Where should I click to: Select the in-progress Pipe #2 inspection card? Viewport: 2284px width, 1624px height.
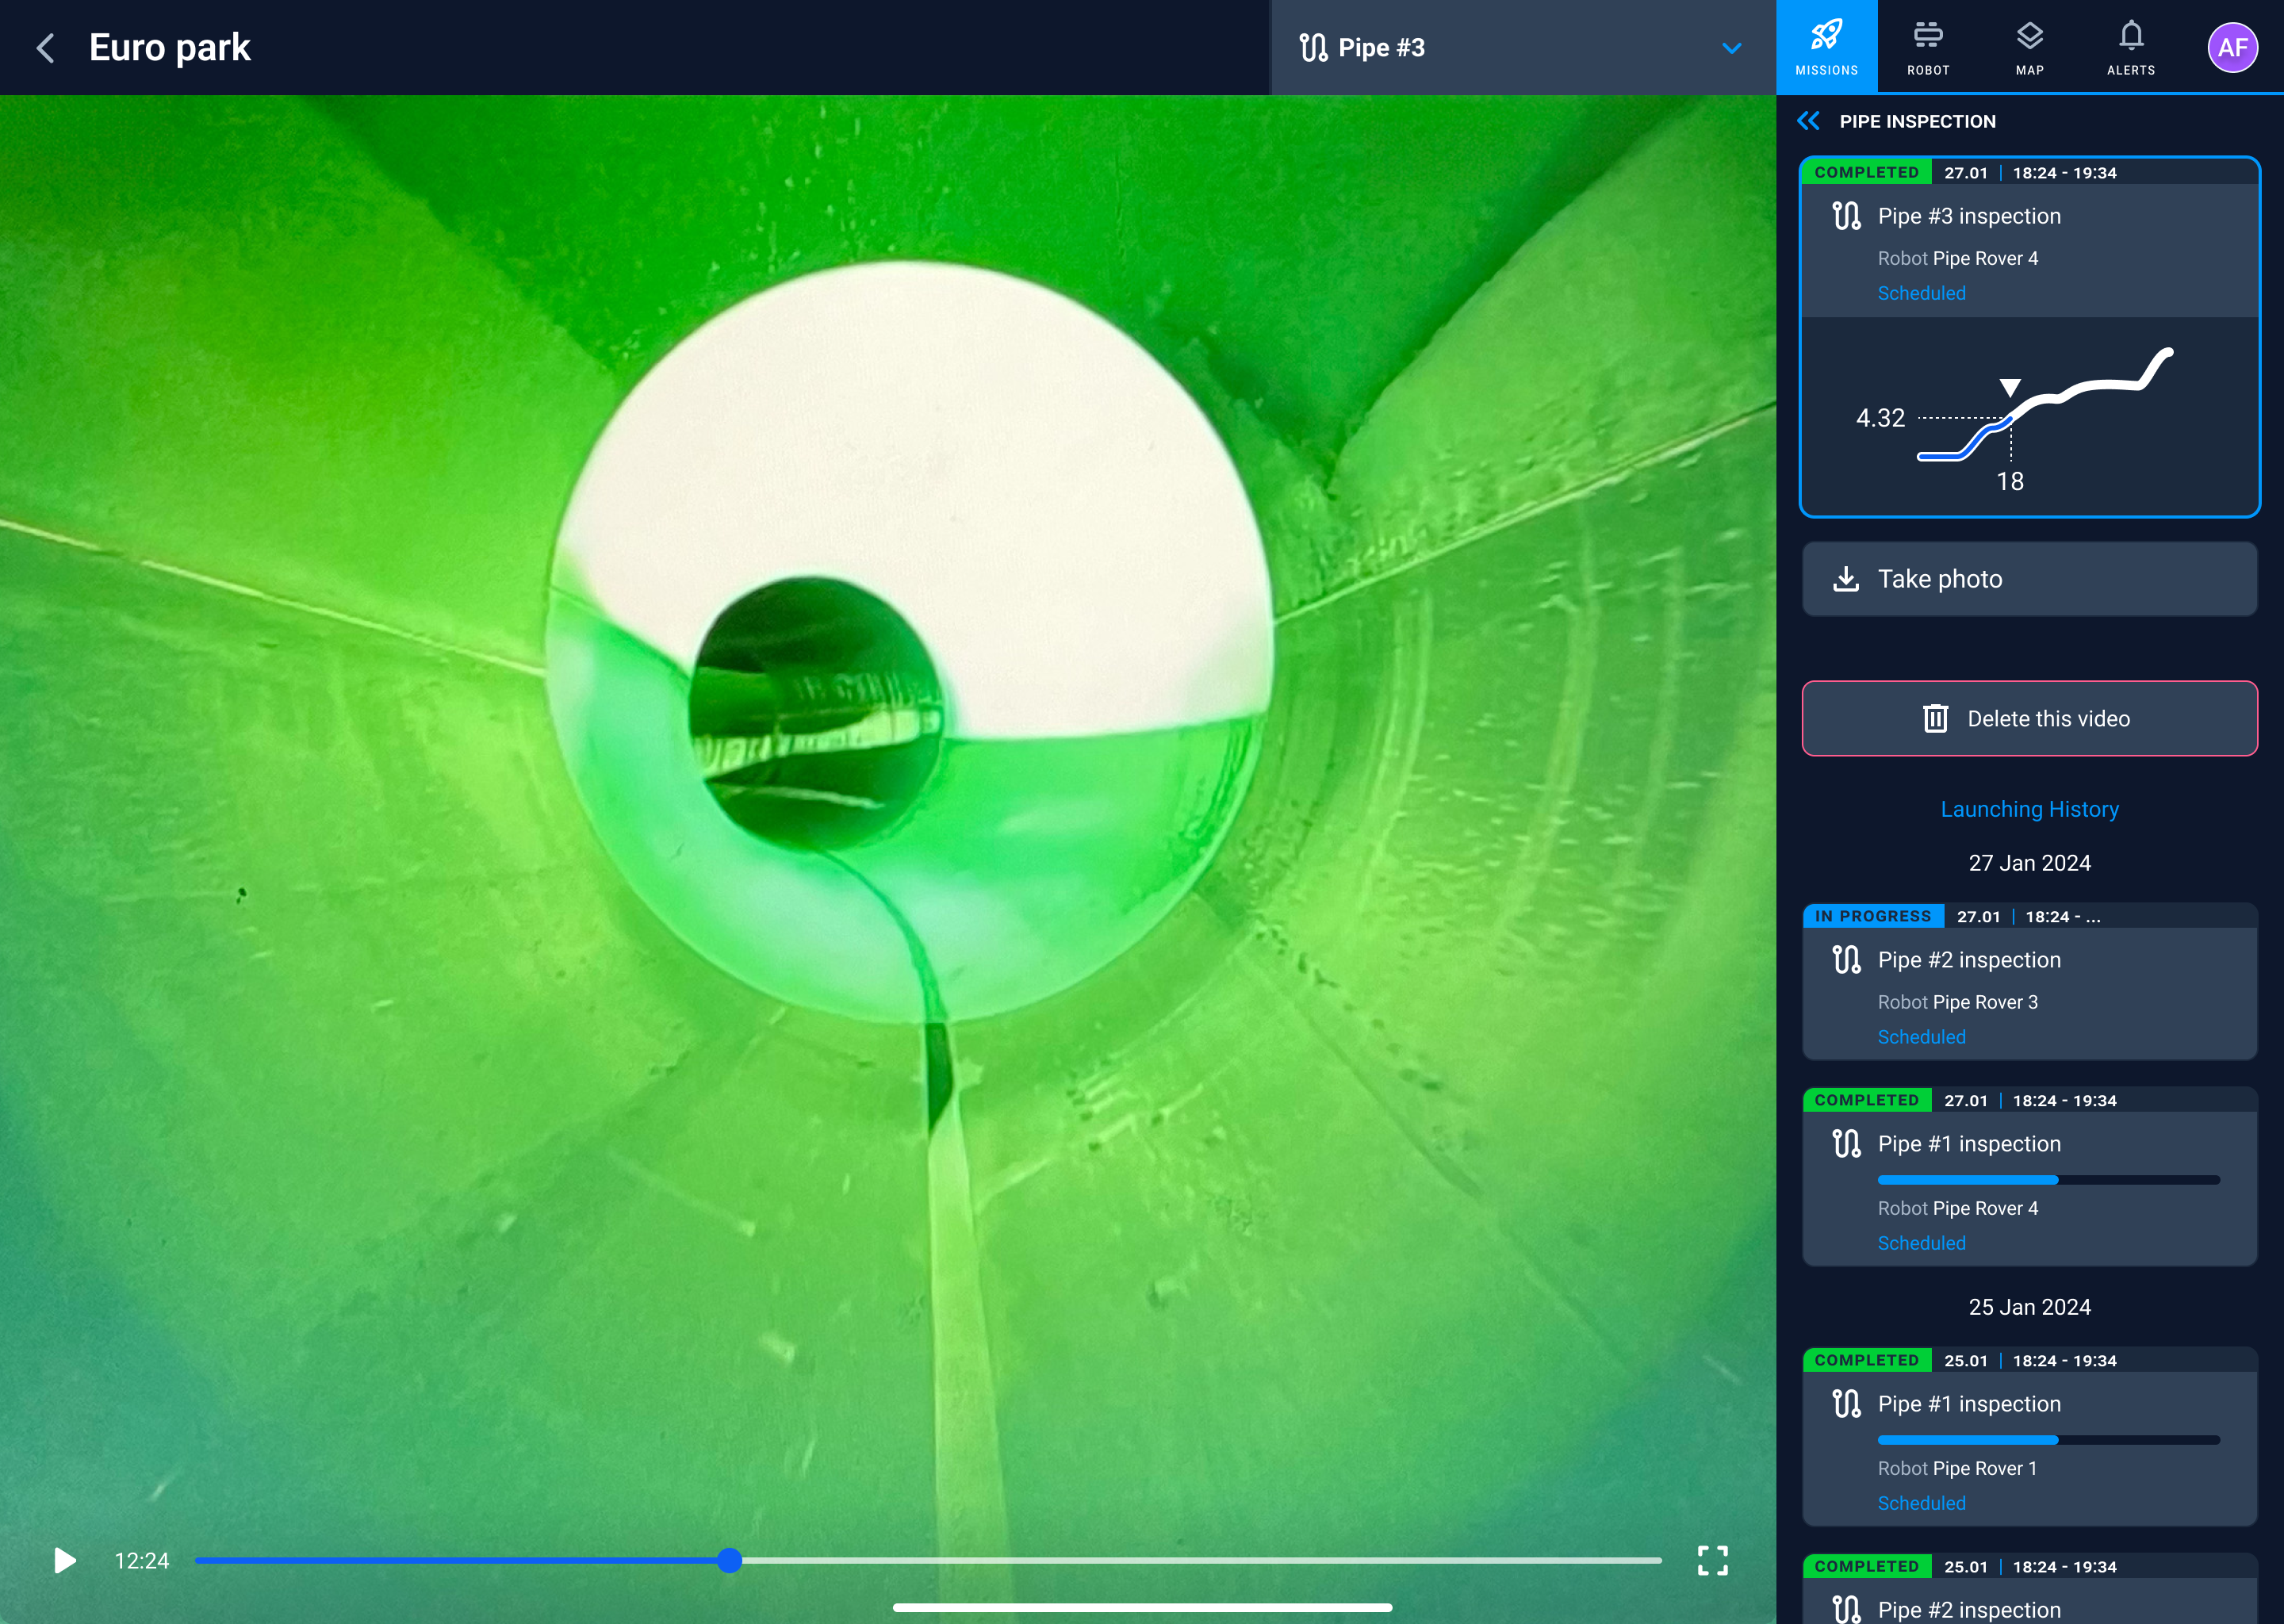coord(2029,981)
